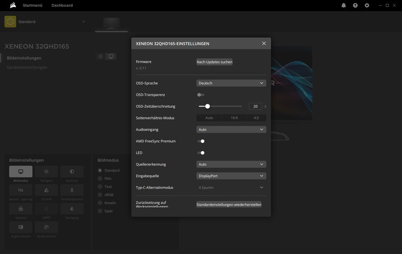402x254 pixels.
Task: Open the Schärfe sharpness tile
Action: [x=46, y=190]
